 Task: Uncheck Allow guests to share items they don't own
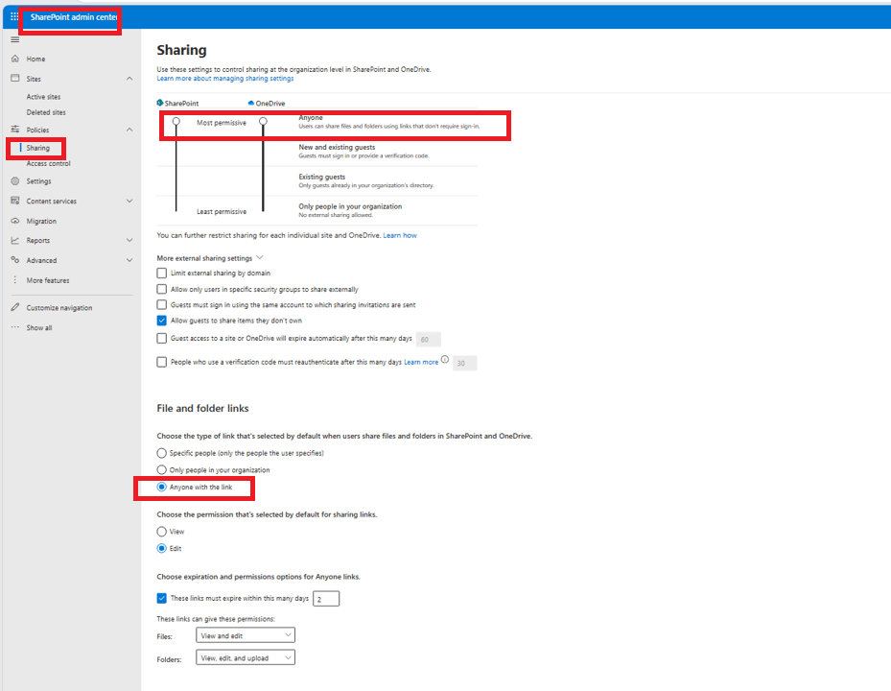pos(162,321)
